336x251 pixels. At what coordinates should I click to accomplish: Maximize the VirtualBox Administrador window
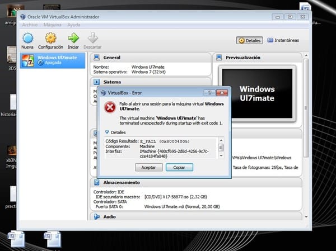point(290,17)
